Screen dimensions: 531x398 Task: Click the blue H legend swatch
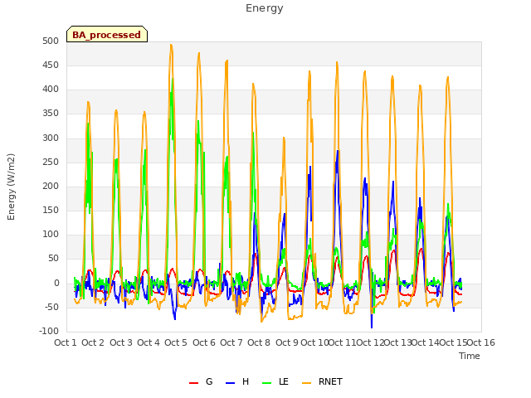(231, 383)
